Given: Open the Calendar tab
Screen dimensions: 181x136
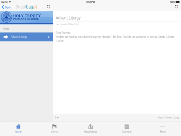Looking at the screenshot, I should (127, 128).
